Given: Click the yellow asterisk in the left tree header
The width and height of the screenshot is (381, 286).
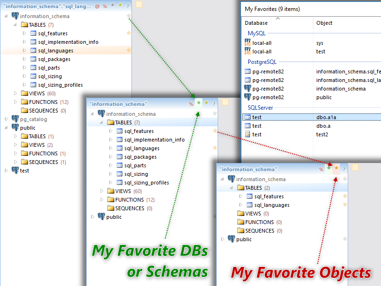Looking at the screenshot, I should tap(120, 6).
